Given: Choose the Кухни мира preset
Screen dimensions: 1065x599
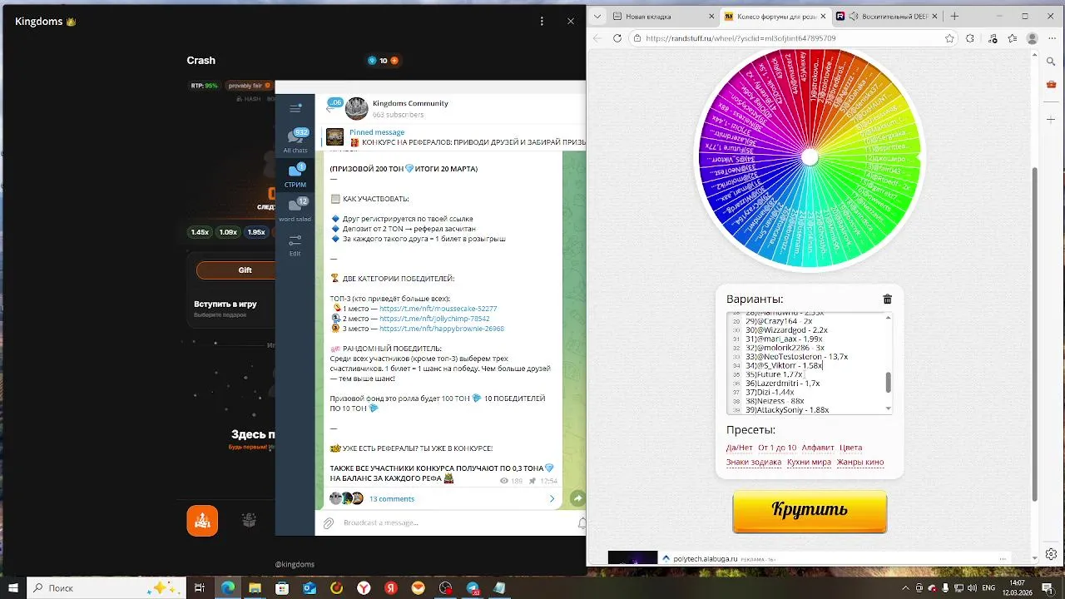Looking at the screenshot, I should coord(810,463).
